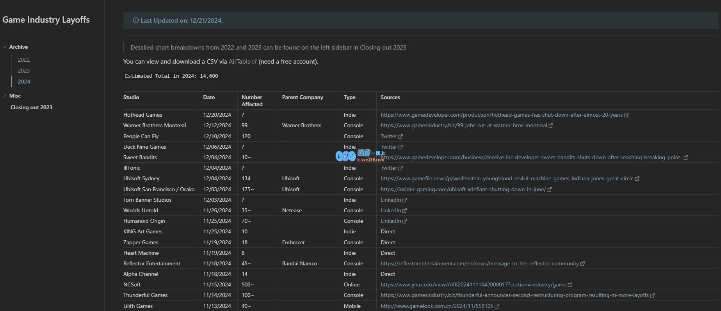
Task: Click external-link icon on Hothead Games source
Action: point(627,115)
